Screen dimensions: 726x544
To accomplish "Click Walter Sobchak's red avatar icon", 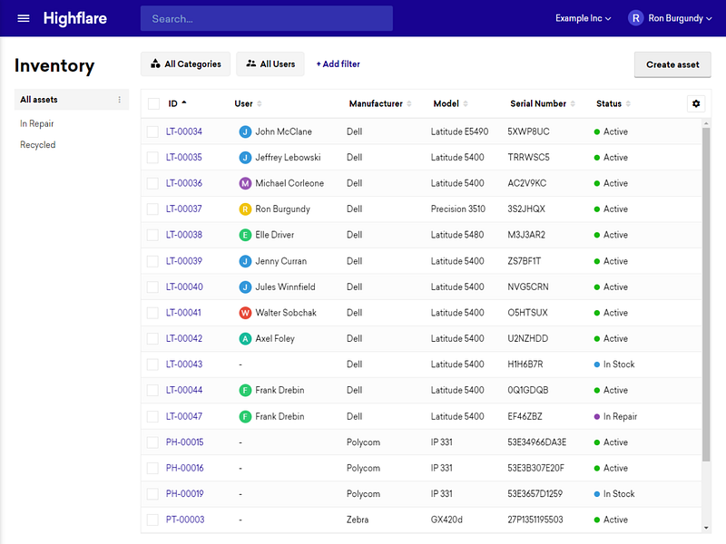I will coord(245,313).
